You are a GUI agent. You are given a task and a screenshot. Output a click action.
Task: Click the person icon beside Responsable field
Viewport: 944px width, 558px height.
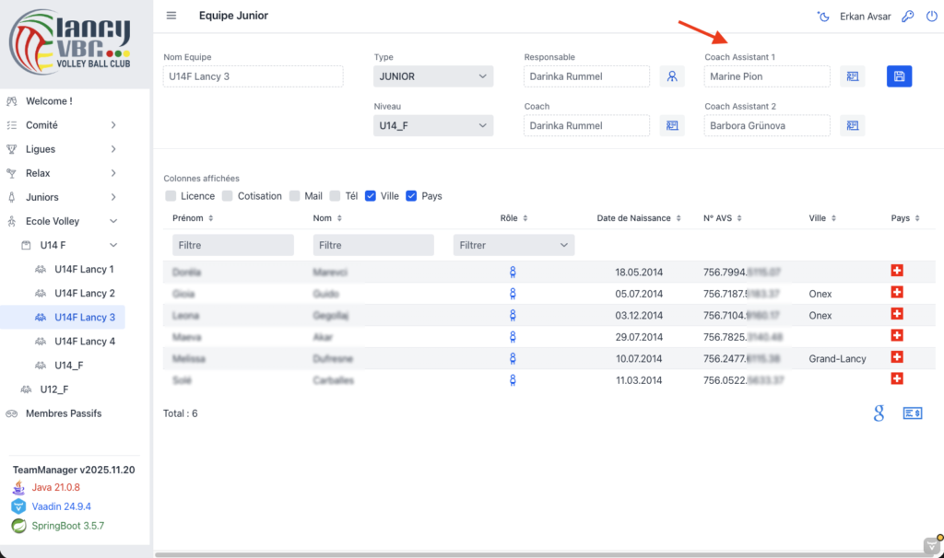[672, 76]
